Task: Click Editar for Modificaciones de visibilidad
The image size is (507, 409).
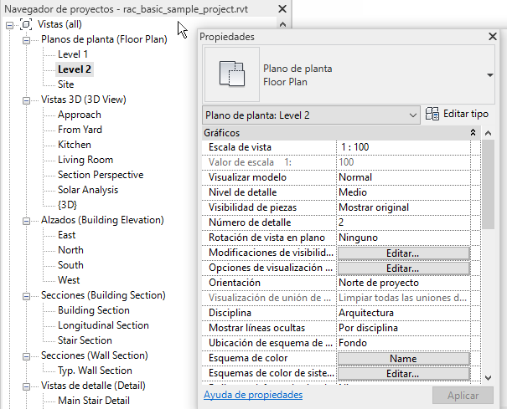Action: click(x=403, y=253)
